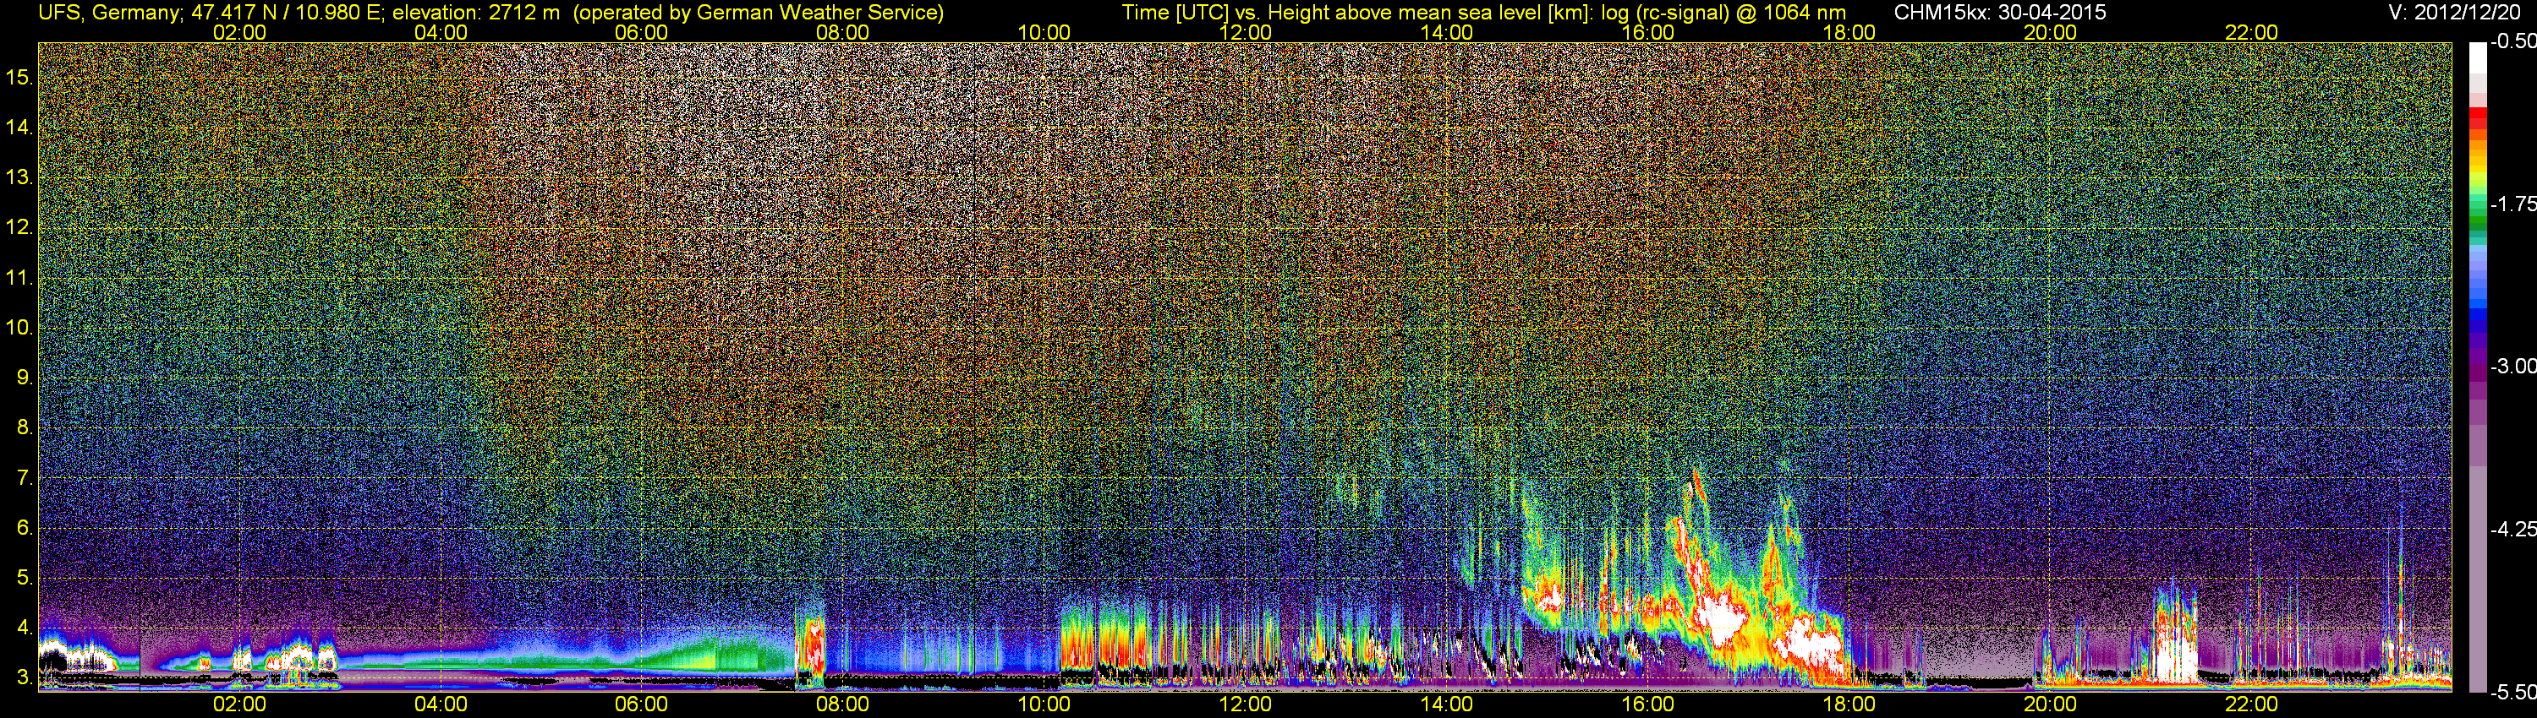Click the "7." km height axis label
The image size is (2537, 718).
click(x=25, y=478)
